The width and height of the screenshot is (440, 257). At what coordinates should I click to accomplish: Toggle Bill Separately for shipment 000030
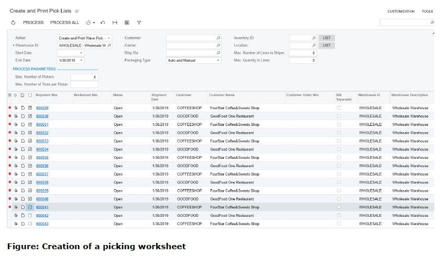click(x=339, y=116)
